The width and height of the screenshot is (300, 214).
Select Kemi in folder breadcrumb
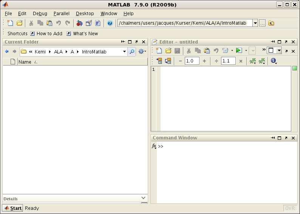(x=40, y=52)
